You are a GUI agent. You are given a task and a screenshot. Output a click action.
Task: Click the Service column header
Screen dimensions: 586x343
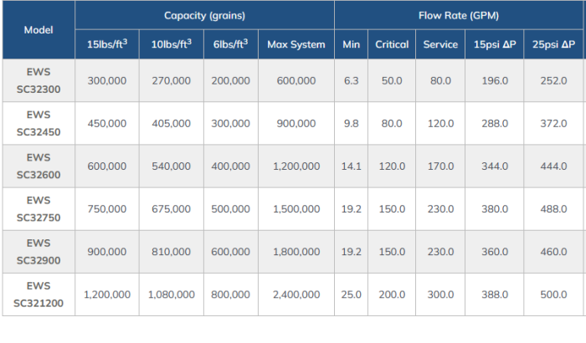click(x=440, y=44)
